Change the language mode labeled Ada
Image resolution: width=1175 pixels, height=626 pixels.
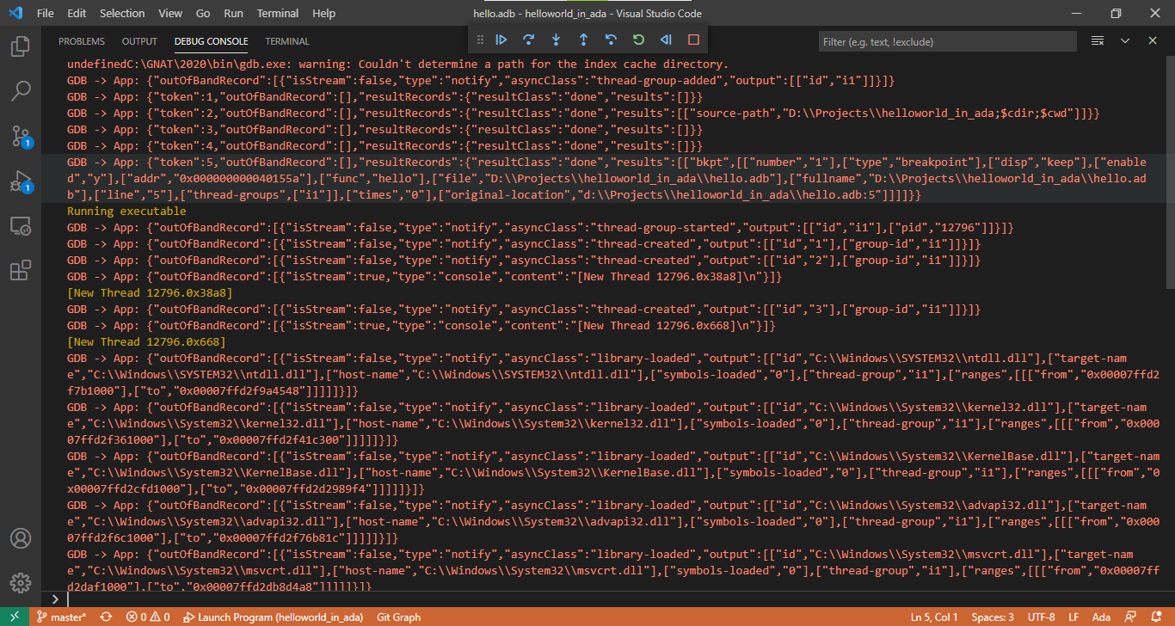coord(1101,616)
